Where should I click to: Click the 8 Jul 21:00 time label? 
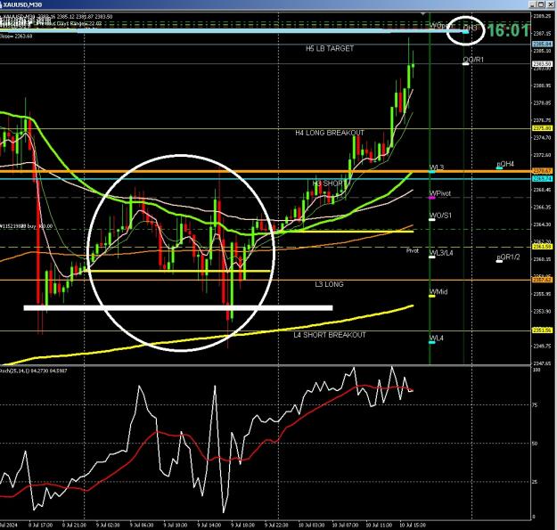pyautogui.click(x=73, y=525)
